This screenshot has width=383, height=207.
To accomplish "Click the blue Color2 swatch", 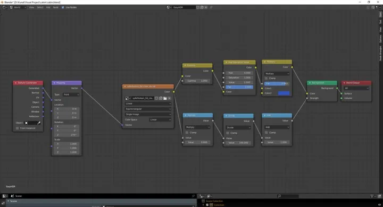I will point(284,93).
